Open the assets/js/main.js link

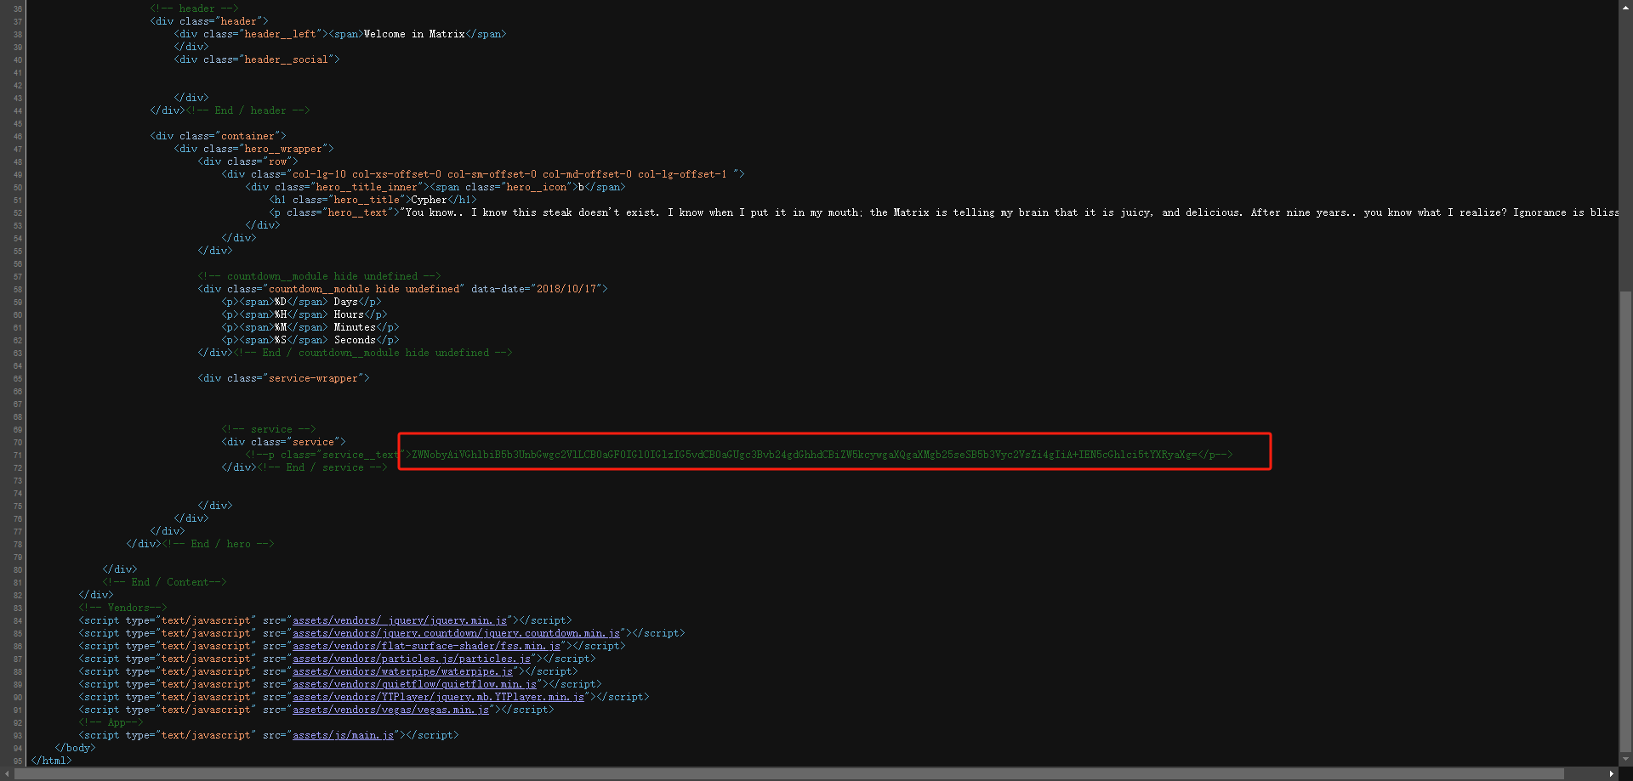(x=343, y=735)
